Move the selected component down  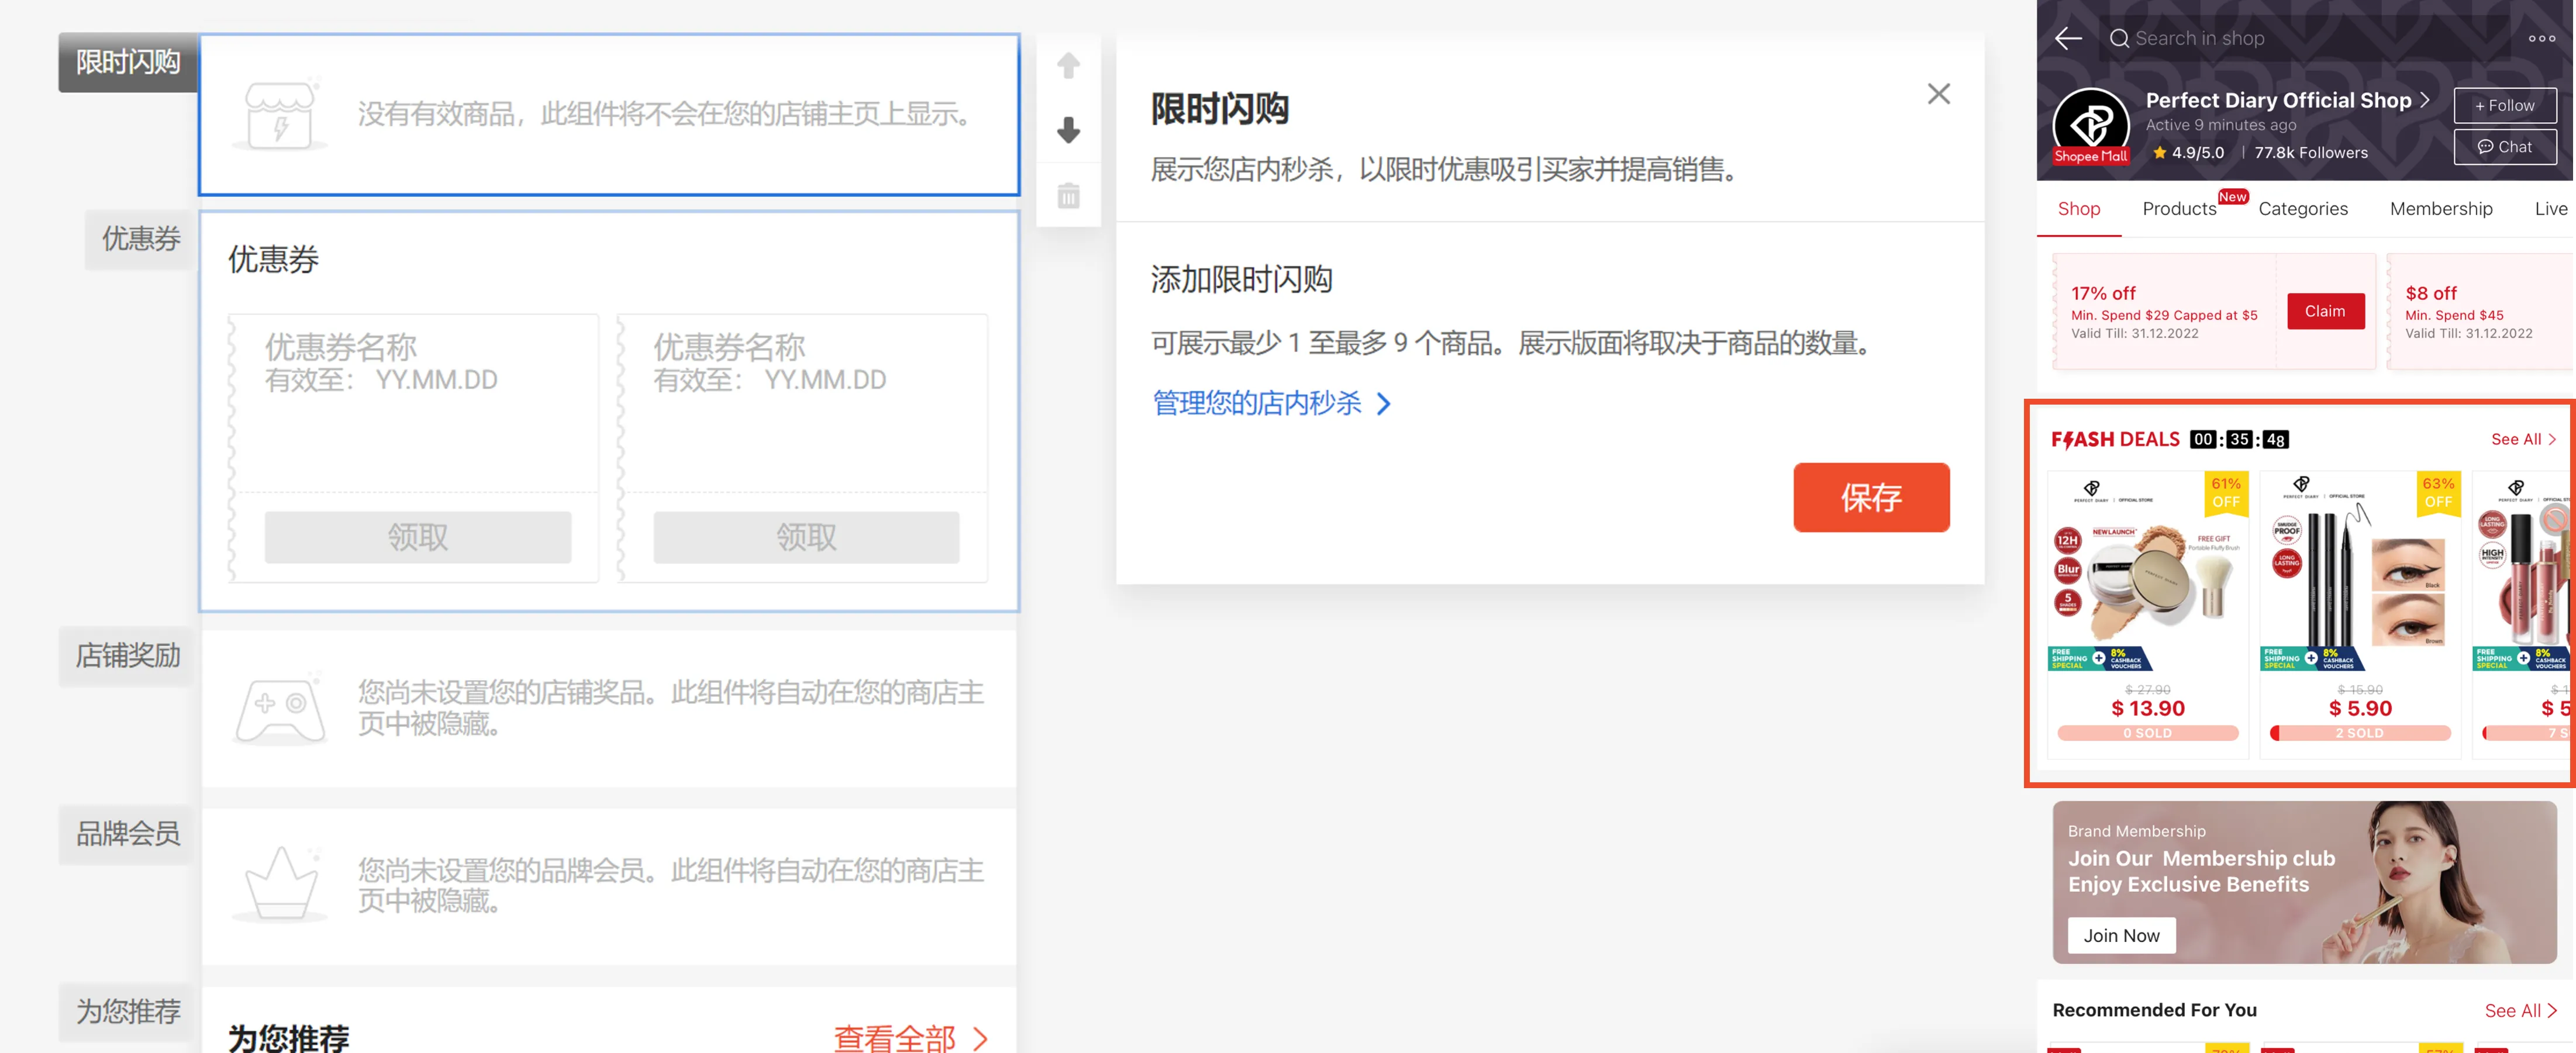[x=1068, y=129]
